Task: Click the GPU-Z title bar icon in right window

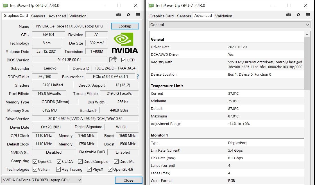Action: coord(151,5)
